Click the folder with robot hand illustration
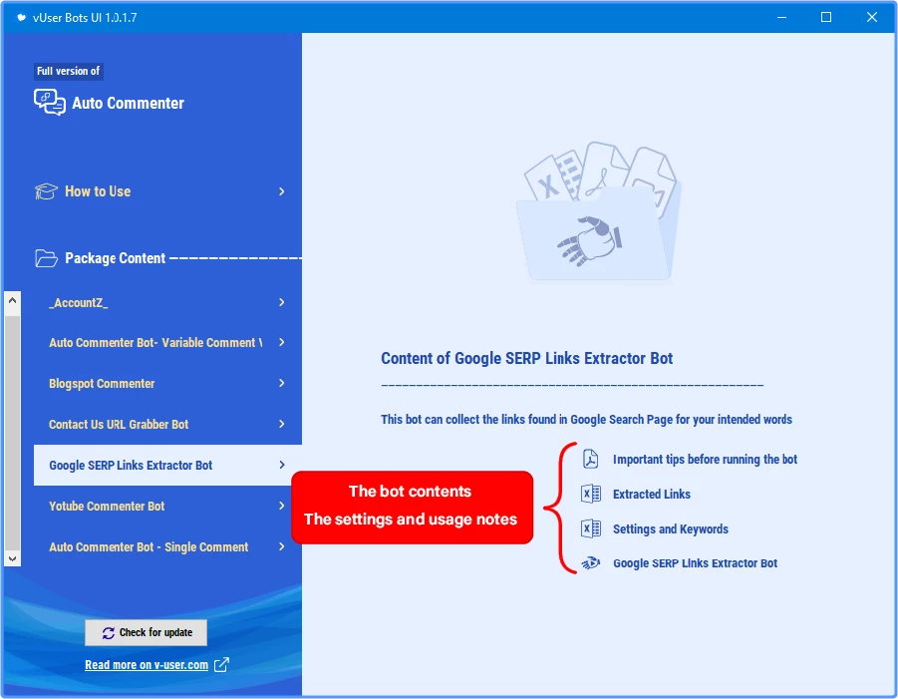Viewport: 898px width, 699px height. click(599, 211)
